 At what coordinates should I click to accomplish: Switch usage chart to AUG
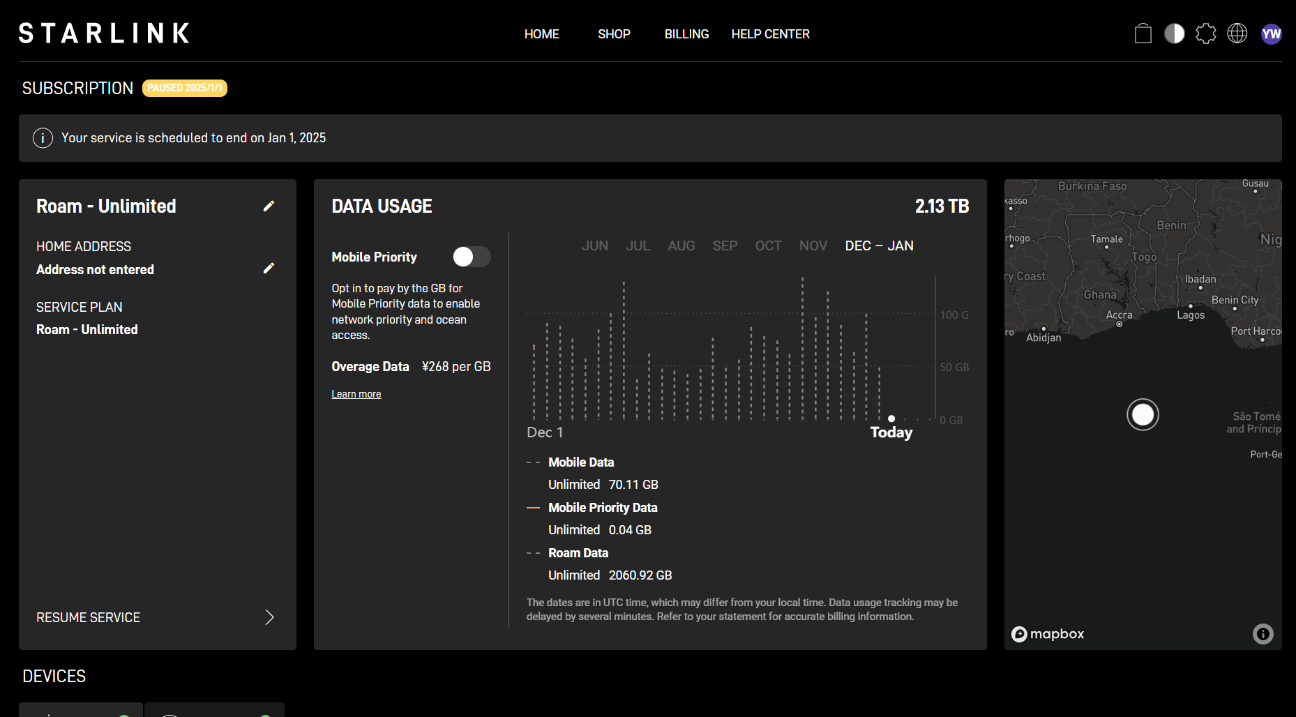point(681,246)
